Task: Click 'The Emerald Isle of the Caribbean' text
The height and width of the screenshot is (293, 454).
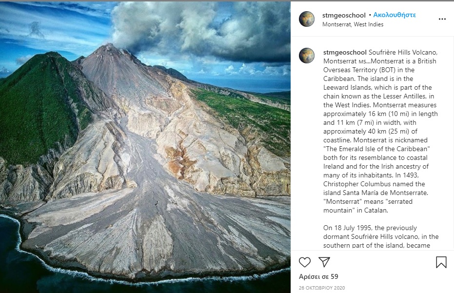Action: click(x=376, y=149)
